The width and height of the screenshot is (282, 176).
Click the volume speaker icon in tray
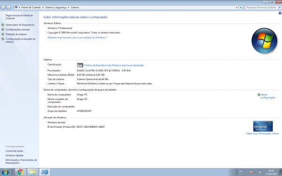(x=260, y=172)
